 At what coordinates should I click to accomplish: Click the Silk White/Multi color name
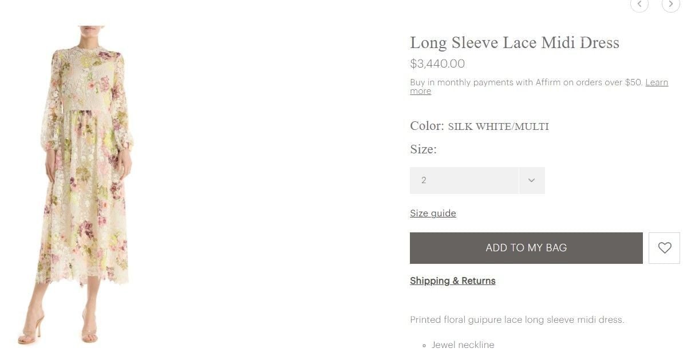[498, 126]
